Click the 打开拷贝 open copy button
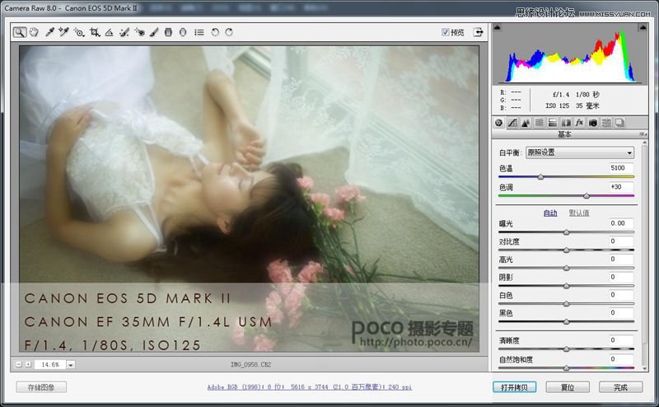659x407 pixels. [514, 387]
